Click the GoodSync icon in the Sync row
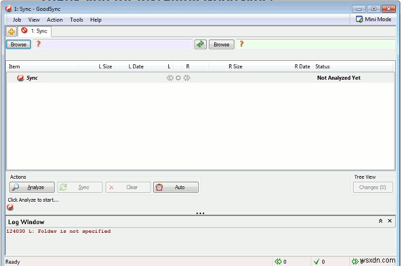The height and width of the screenshot is (266, 402). click(x=20, y=78)
